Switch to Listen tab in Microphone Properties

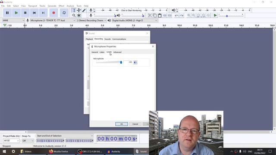pyautogui.click(x=102, y=52)
